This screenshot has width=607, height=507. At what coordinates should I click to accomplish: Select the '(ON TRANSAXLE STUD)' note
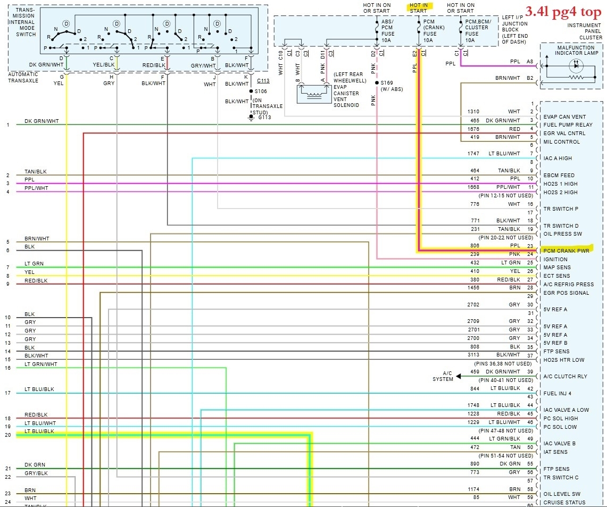coord(268,106)
